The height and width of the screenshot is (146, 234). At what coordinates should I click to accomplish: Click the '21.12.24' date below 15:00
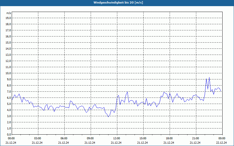[x=142, y=142]
